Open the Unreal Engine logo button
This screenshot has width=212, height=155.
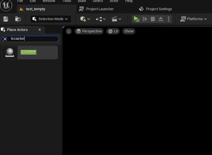(6, 6)
